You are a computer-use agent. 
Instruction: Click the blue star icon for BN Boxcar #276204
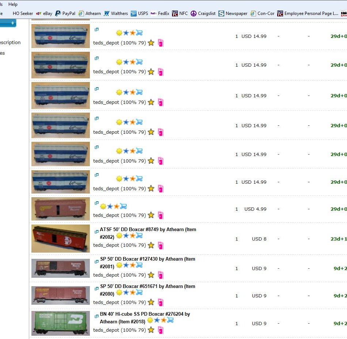pos(157,320)
